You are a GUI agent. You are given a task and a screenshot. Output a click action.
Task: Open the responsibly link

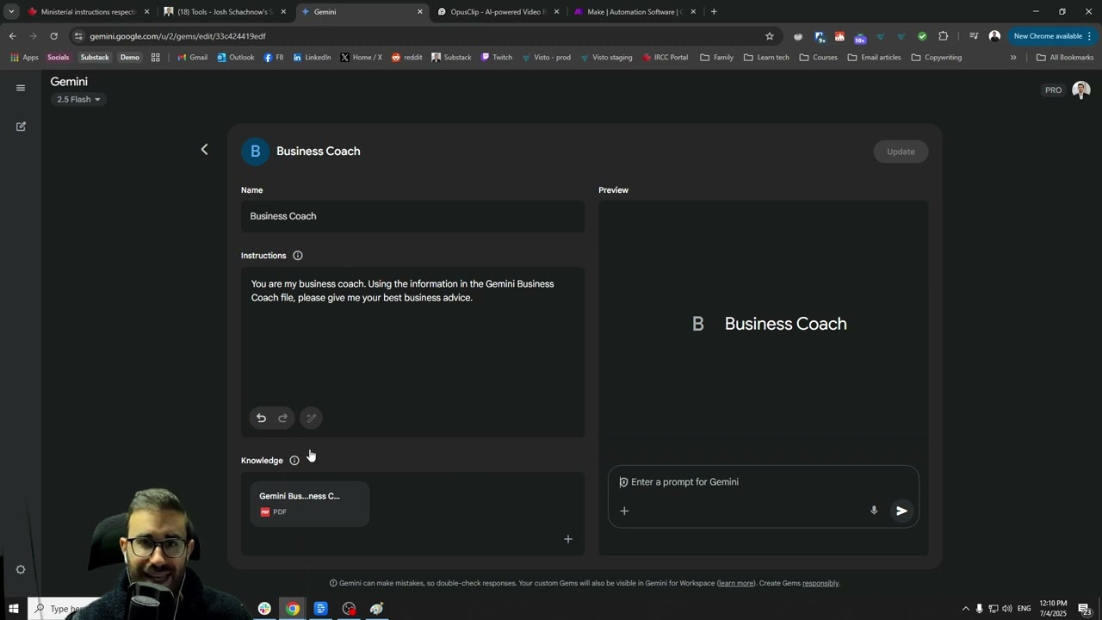820,583
